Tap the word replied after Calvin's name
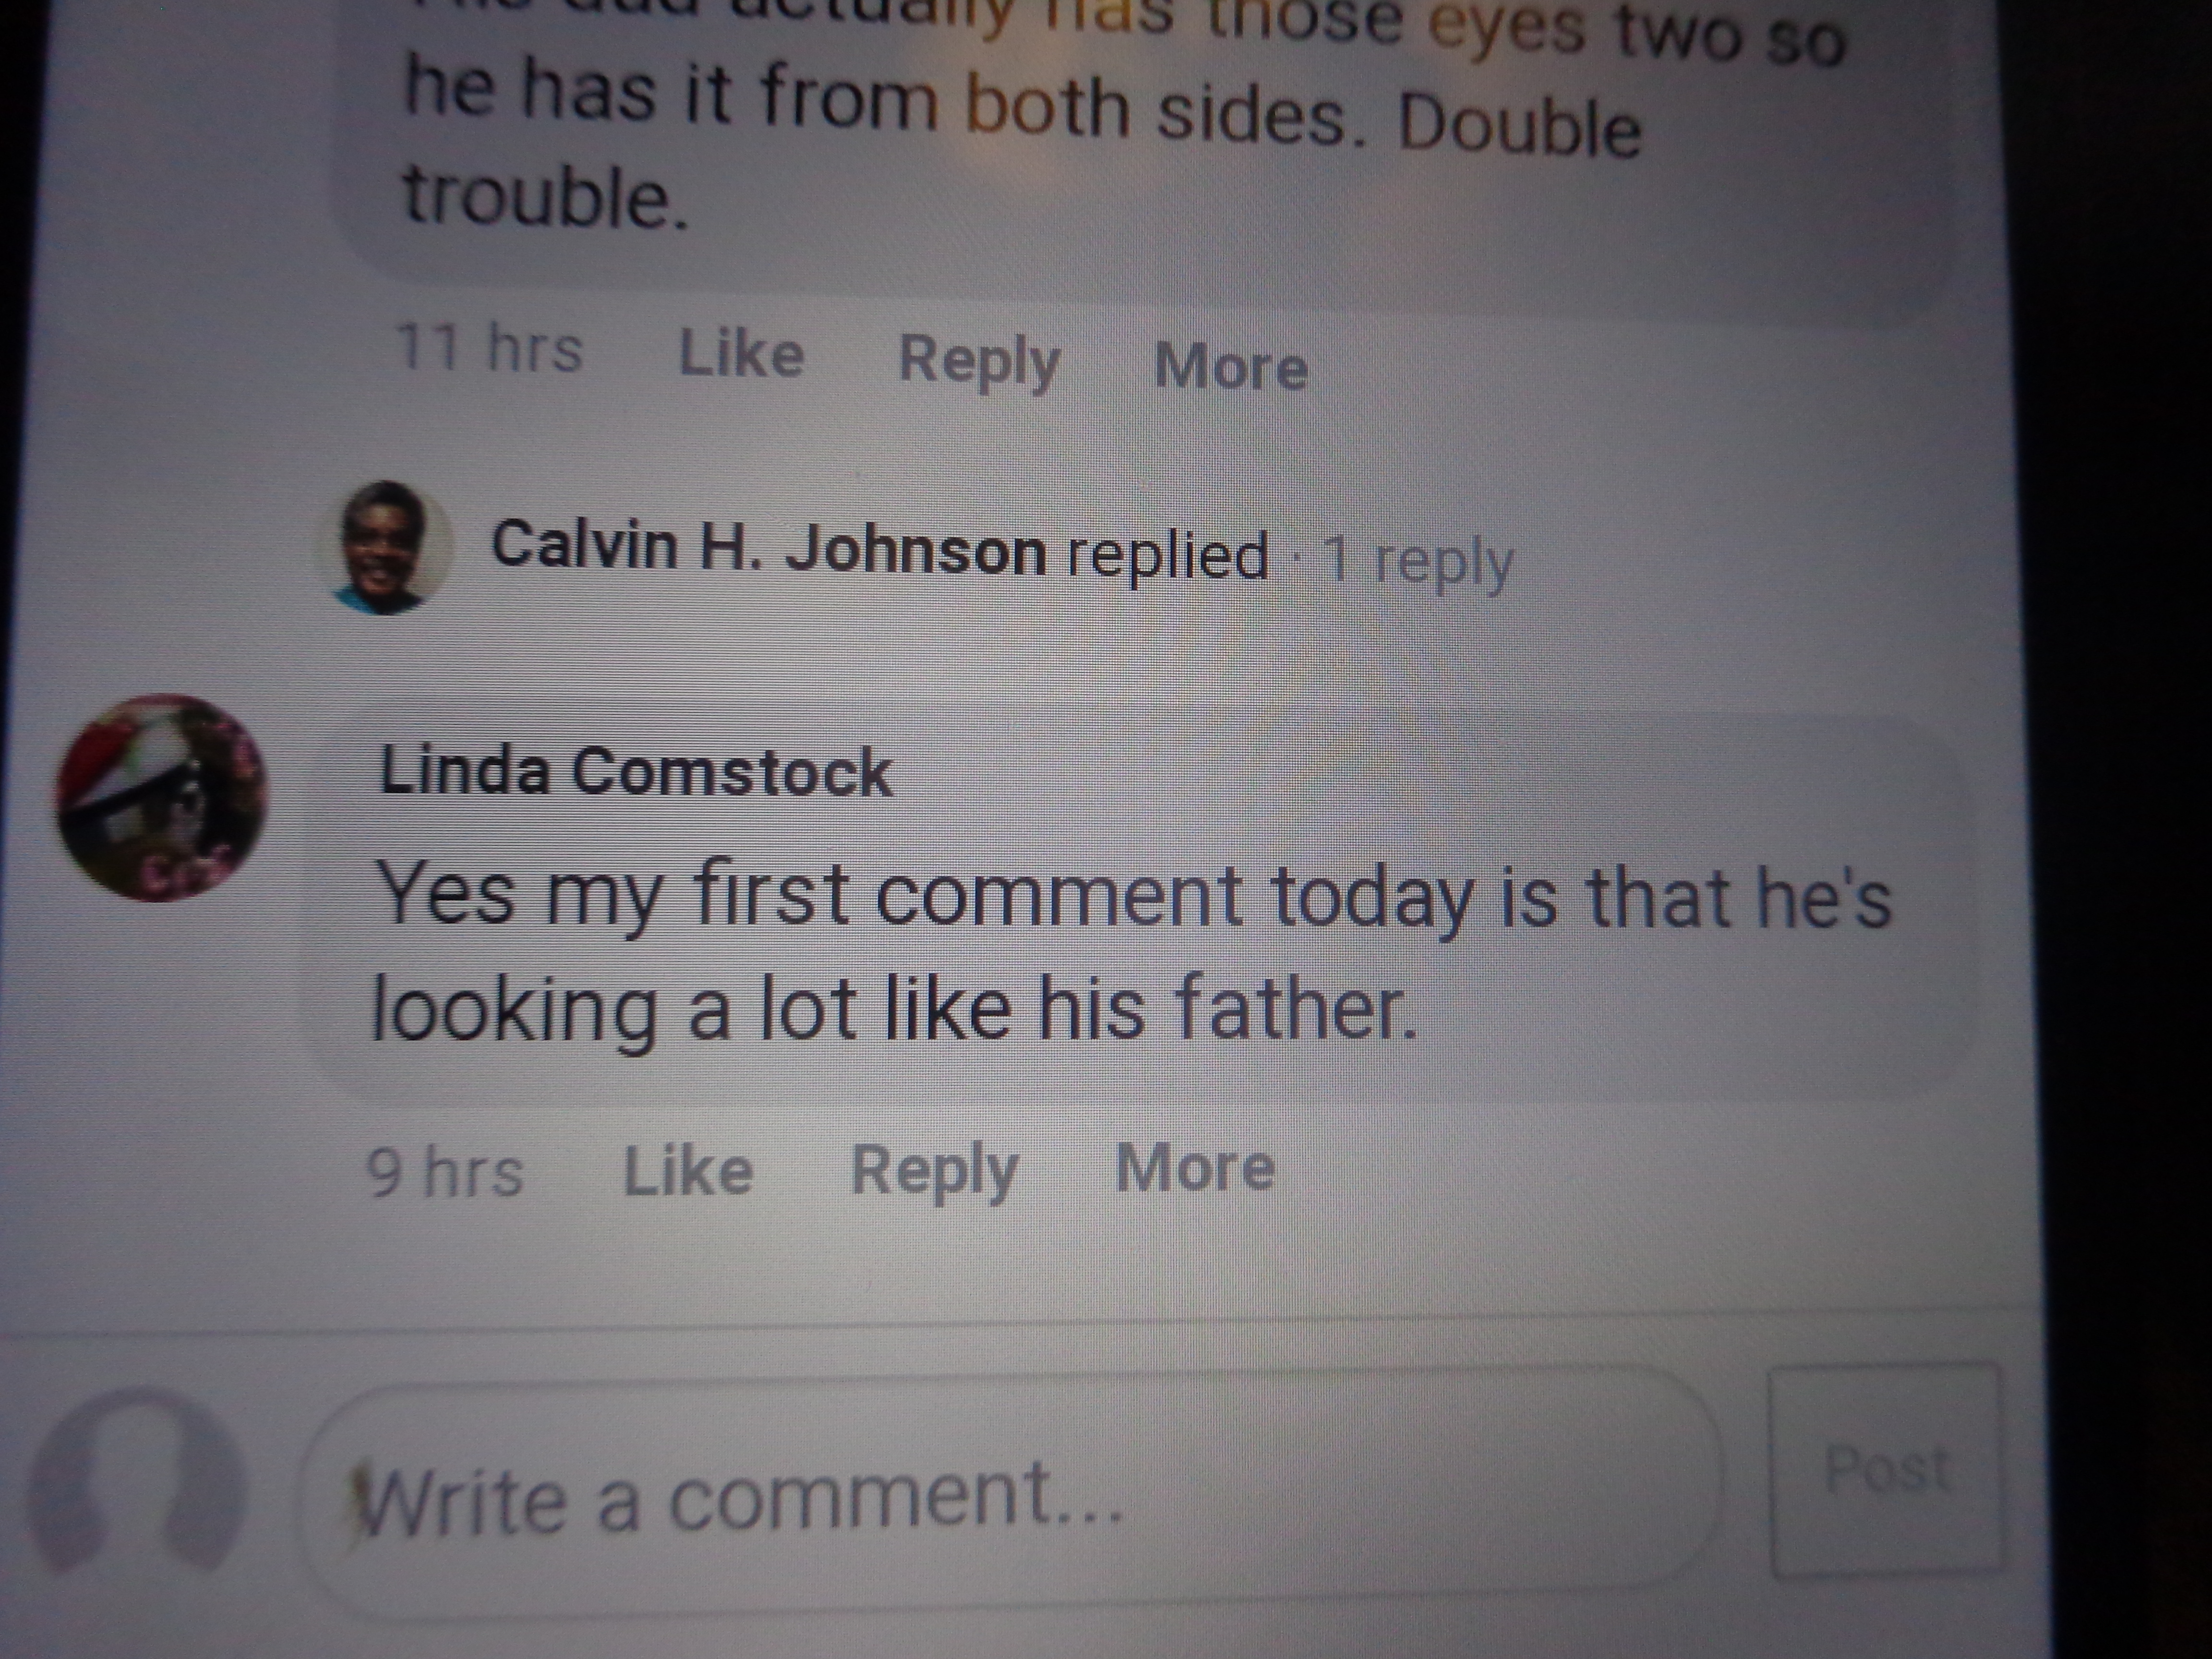This screenshot has height=1659, width=2212. click(1167, 556)
